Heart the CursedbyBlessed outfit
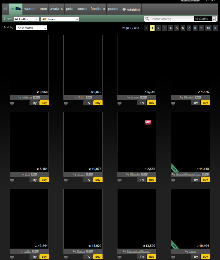Screen dimensions: 220x260 (x=119, y=257)
